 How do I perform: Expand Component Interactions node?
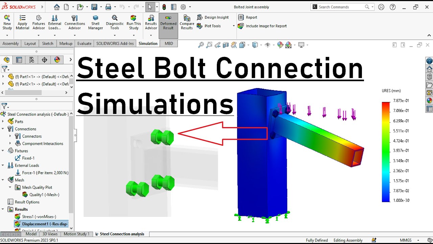(x=10, y=143)
